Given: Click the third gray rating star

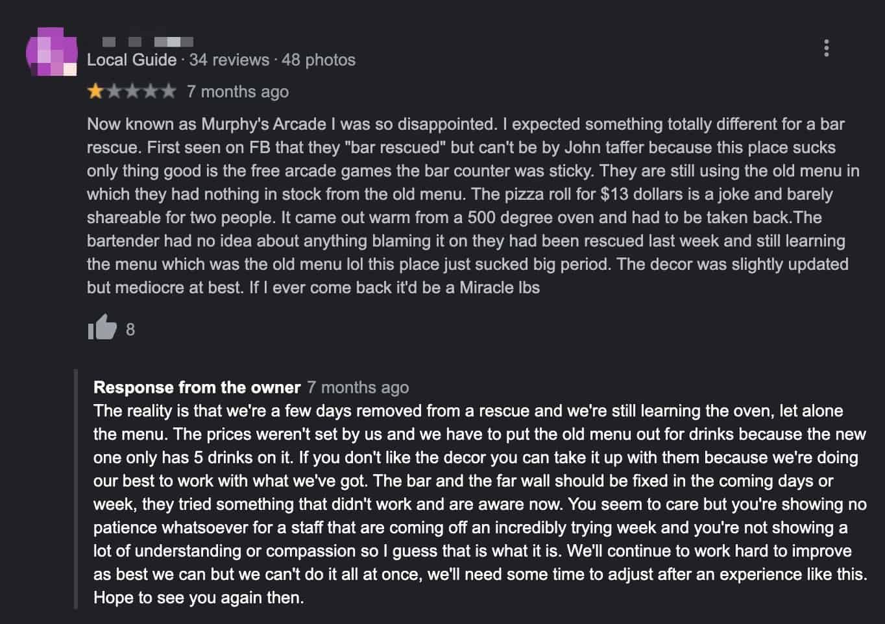Looking at the screenshot, I should click(x=132, y=91).
